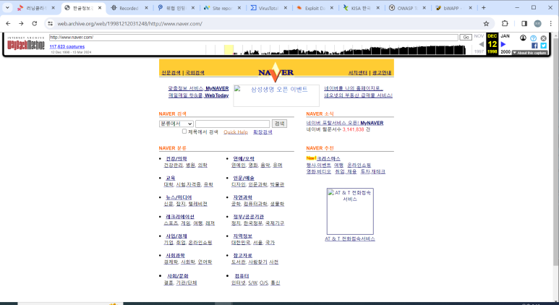Open the 서치센터 link

[357, 73]
